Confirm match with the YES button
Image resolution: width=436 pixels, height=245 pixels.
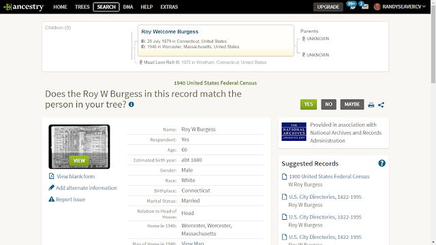click(x=309, y=104)
